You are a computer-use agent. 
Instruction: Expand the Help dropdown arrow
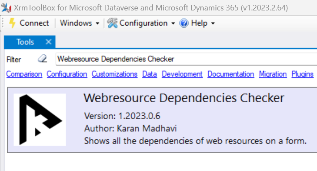click(213, 23)
